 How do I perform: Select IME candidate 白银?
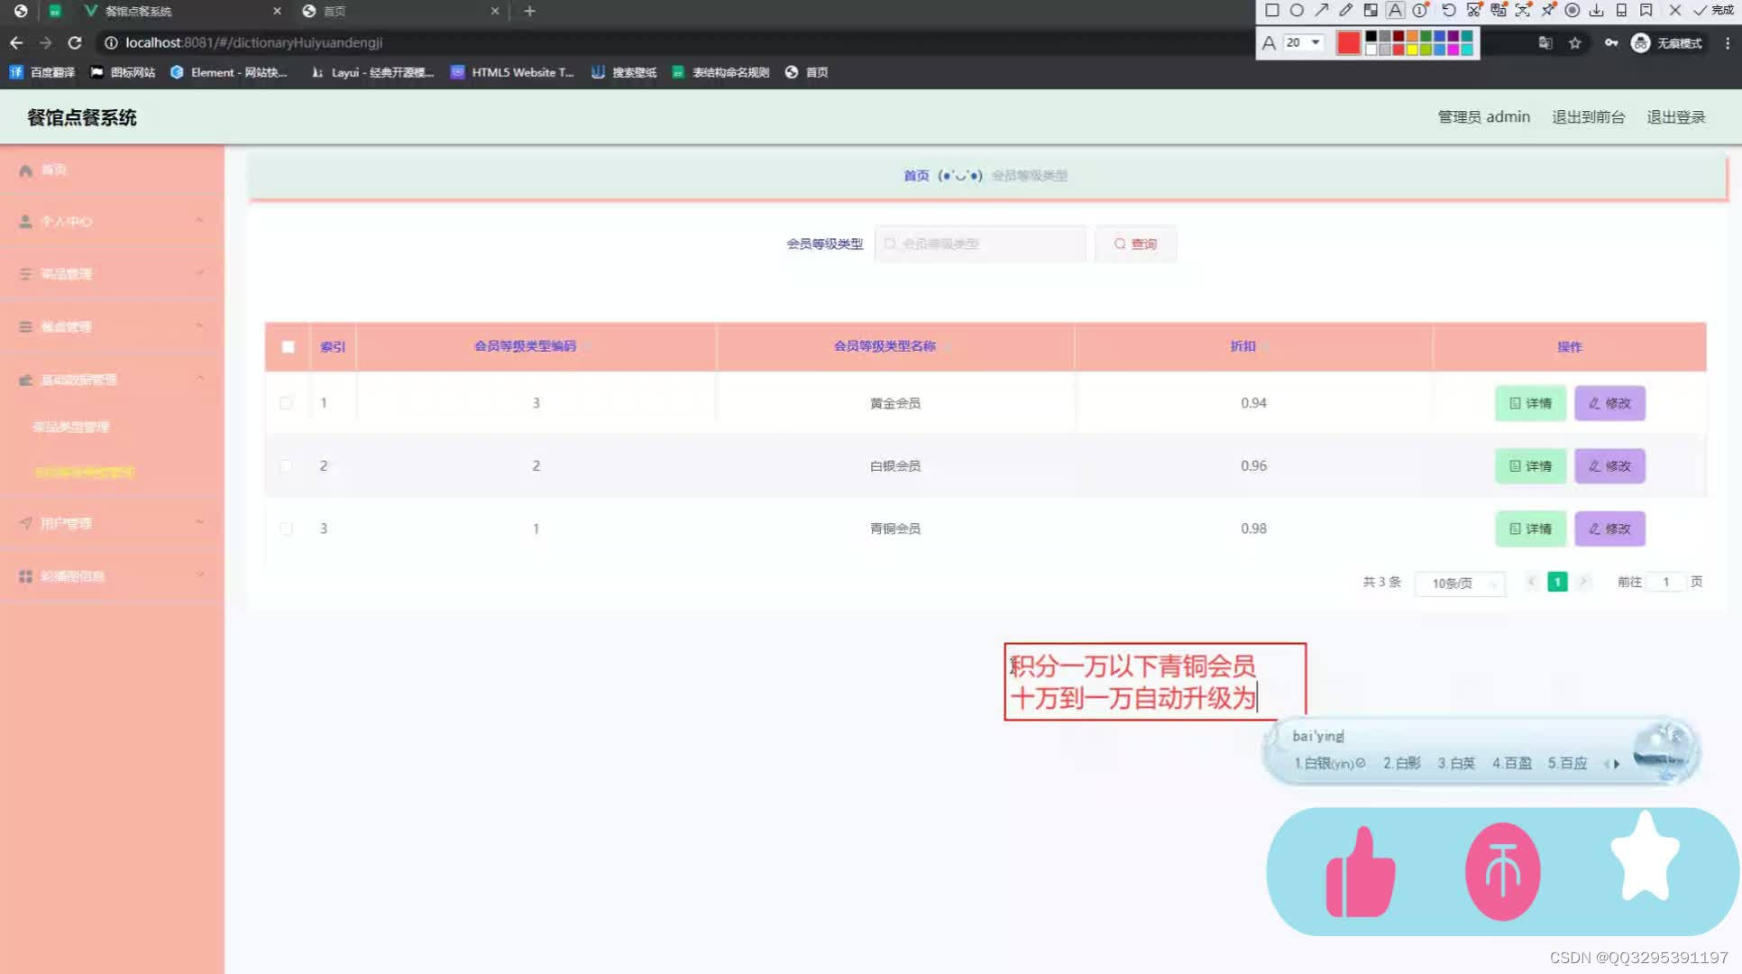(x=1329, y=763)
